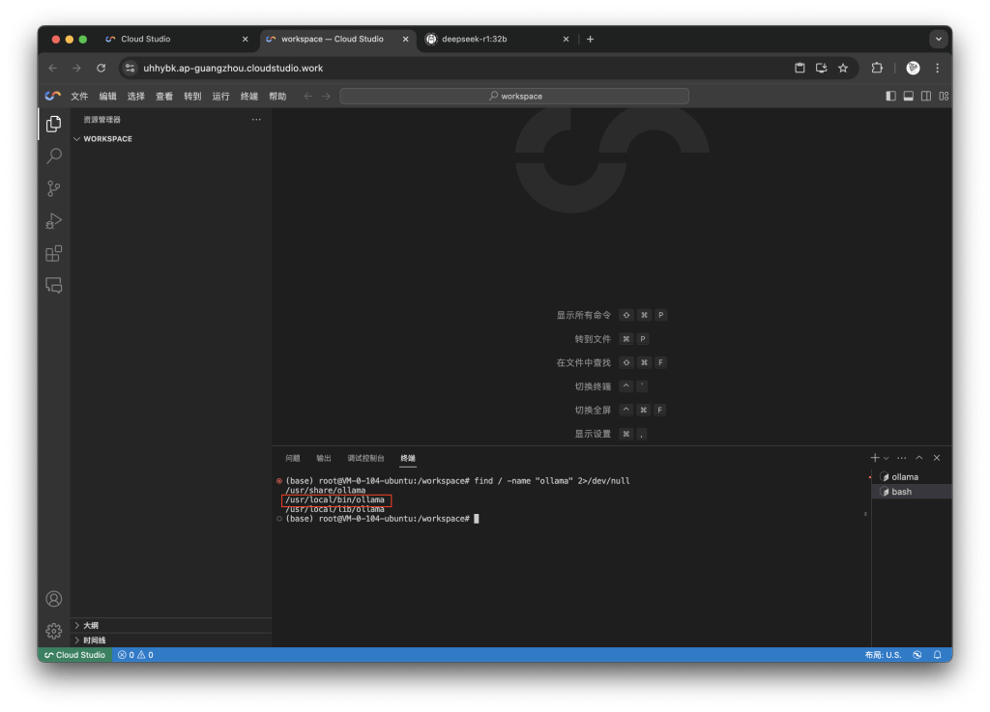Open the 编辑 menu
990x712 pixels.
click(108, 96)
